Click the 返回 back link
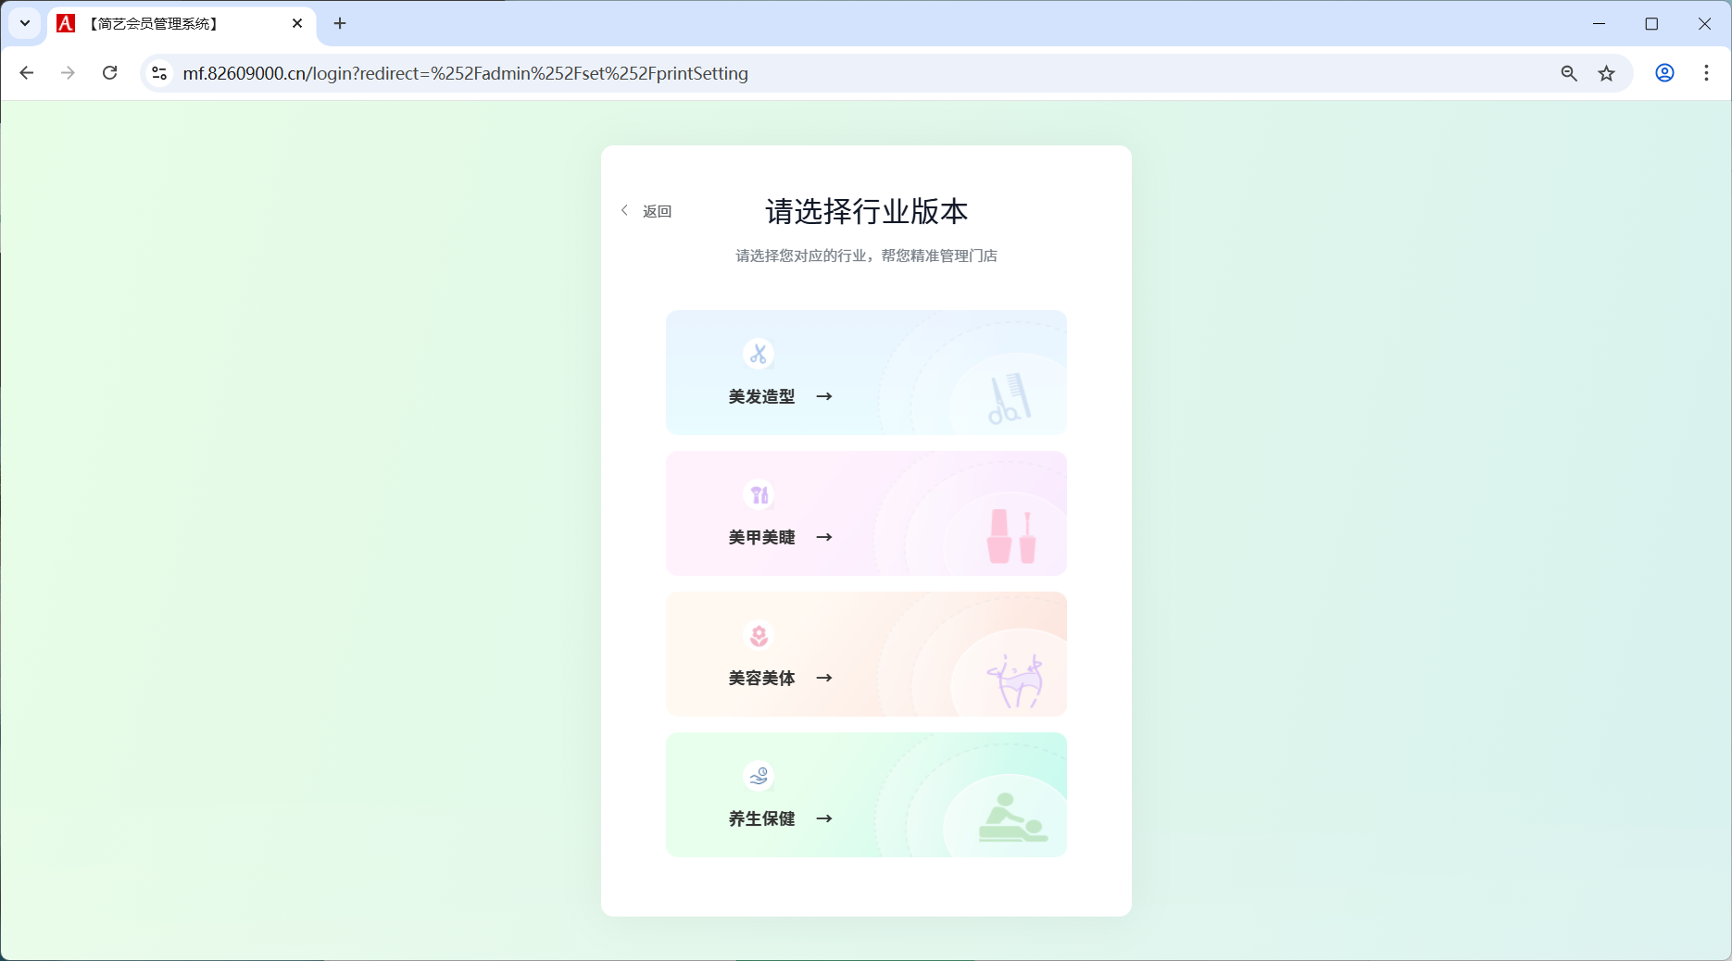Viewport: 1732px width, 961px height. pos(656,211)
